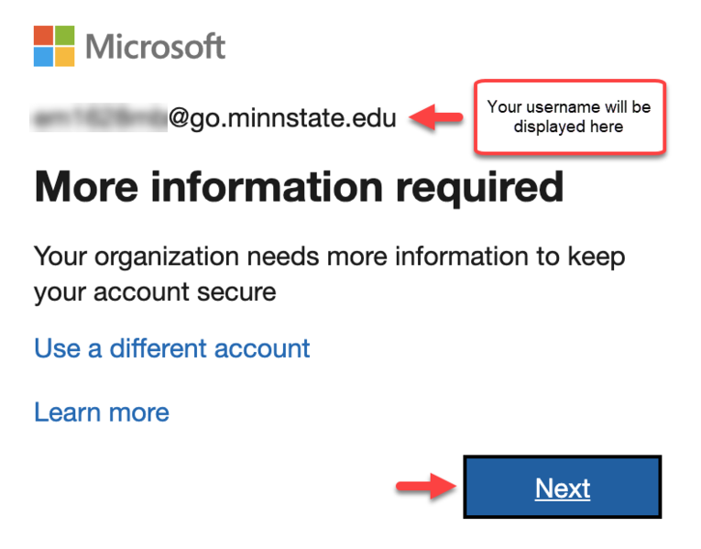701x549 pixels.
Task: Click "displayed here" line in the callout
Action: 568,126
